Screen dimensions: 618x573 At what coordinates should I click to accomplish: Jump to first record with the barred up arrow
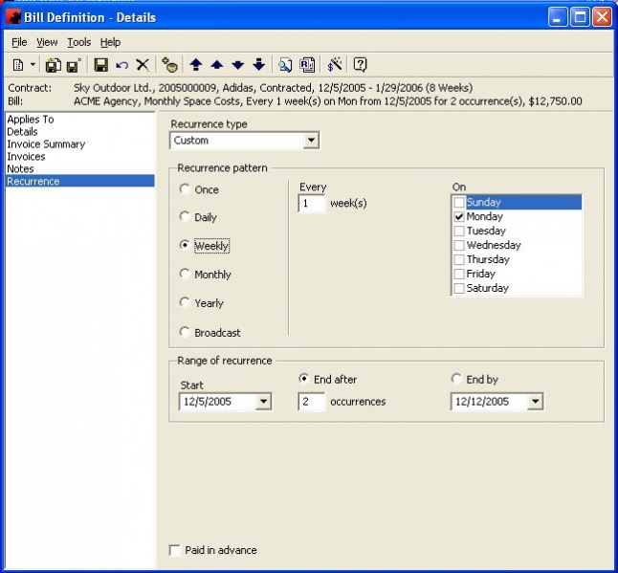[196, 65]
